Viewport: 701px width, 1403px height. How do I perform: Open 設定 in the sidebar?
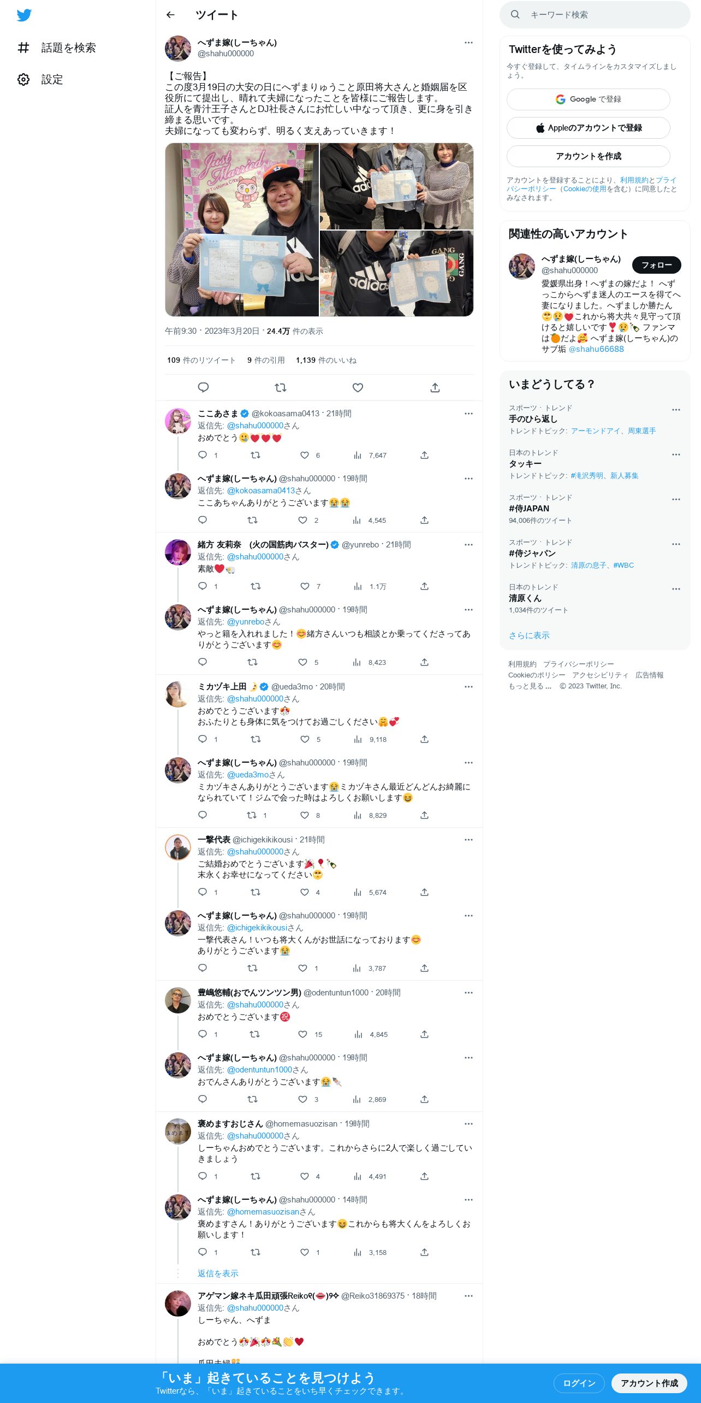(x=40, y=79)
